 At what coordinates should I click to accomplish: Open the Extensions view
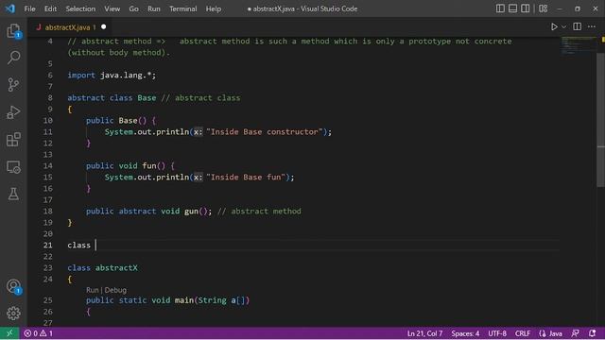point(13,140)
